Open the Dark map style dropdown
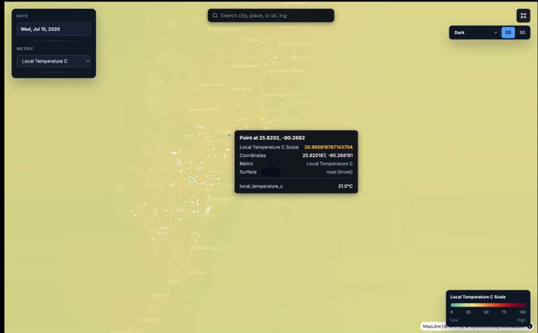 tap(475, 33)
